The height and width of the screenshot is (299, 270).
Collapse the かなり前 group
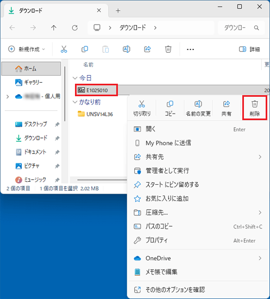(75, 102)
